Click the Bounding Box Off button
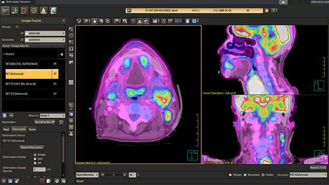329x185 pixels. point(45,122)
